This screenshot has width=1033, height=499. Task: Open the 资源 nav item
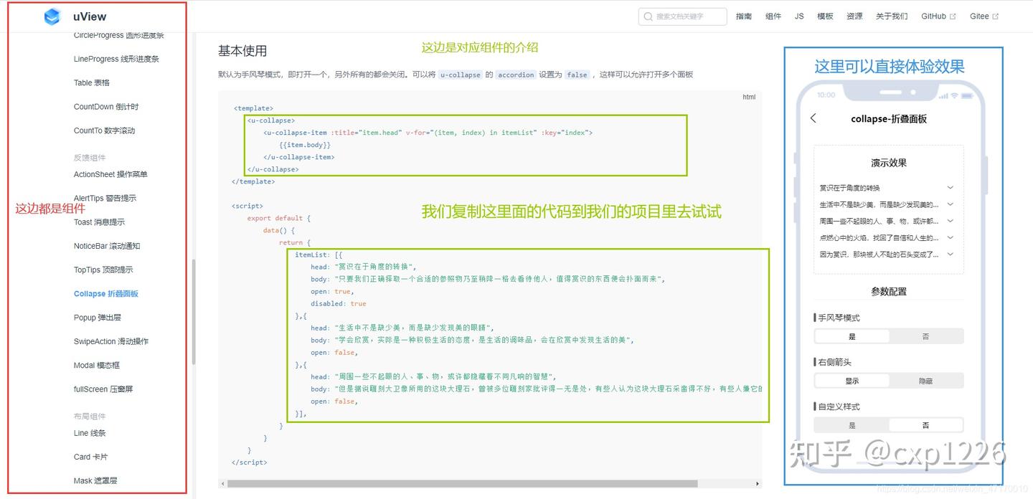tap(854, 16)
